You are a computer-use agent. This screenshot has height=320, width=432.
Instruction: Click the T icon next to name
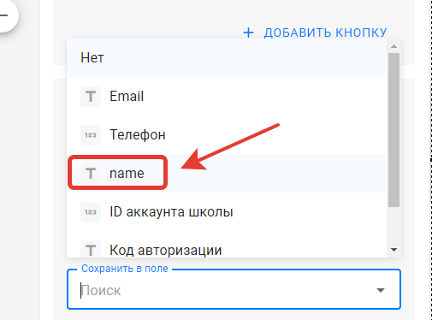pyautogui.click(x=91, y=174)
